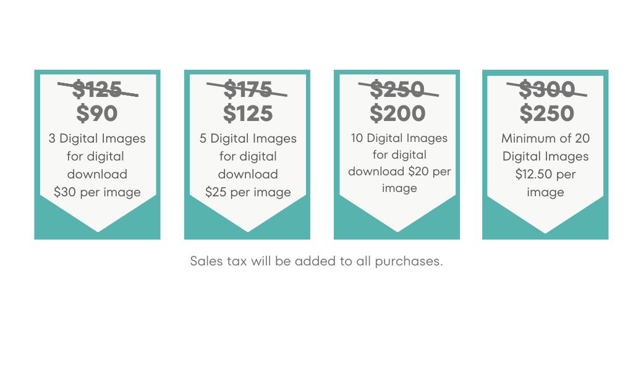Click the sales tax notice text

(x=316, y=261)
